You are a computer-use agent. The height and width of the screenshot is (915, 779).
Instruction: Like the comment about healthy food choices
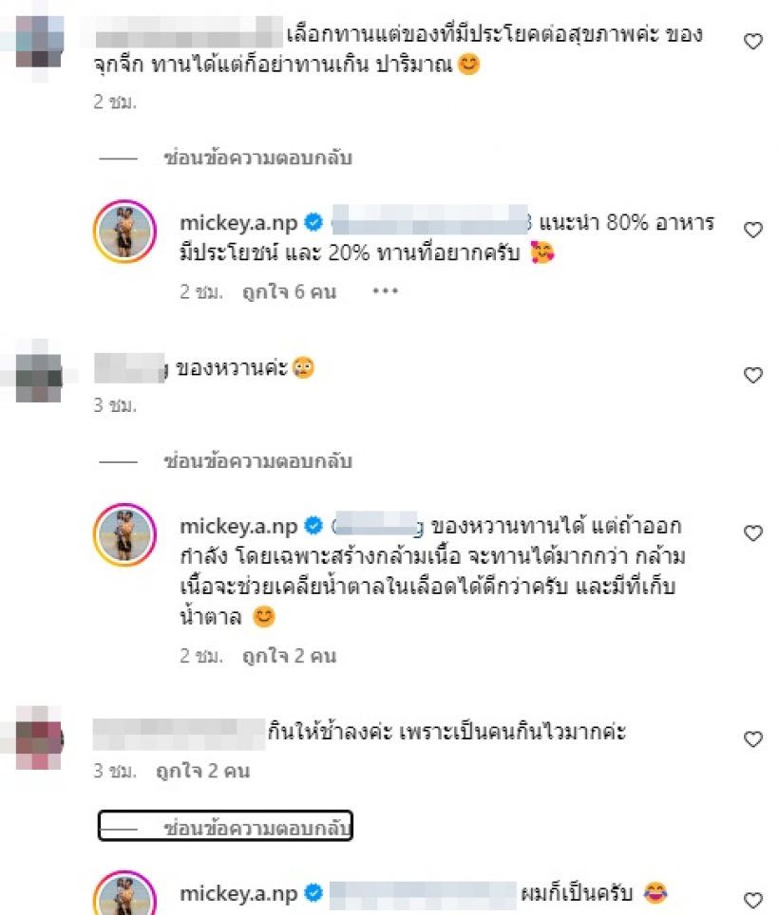coord(753,42)
